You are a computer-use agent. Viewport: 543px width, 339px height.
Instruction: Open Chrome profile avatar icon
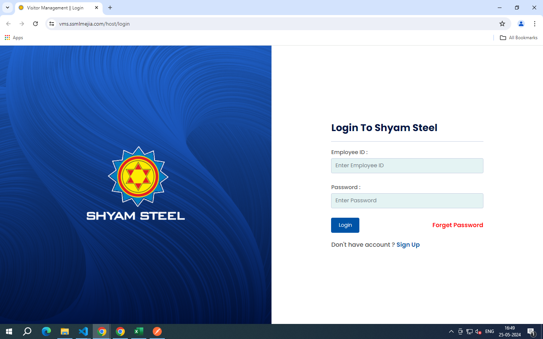click(521, 24)
